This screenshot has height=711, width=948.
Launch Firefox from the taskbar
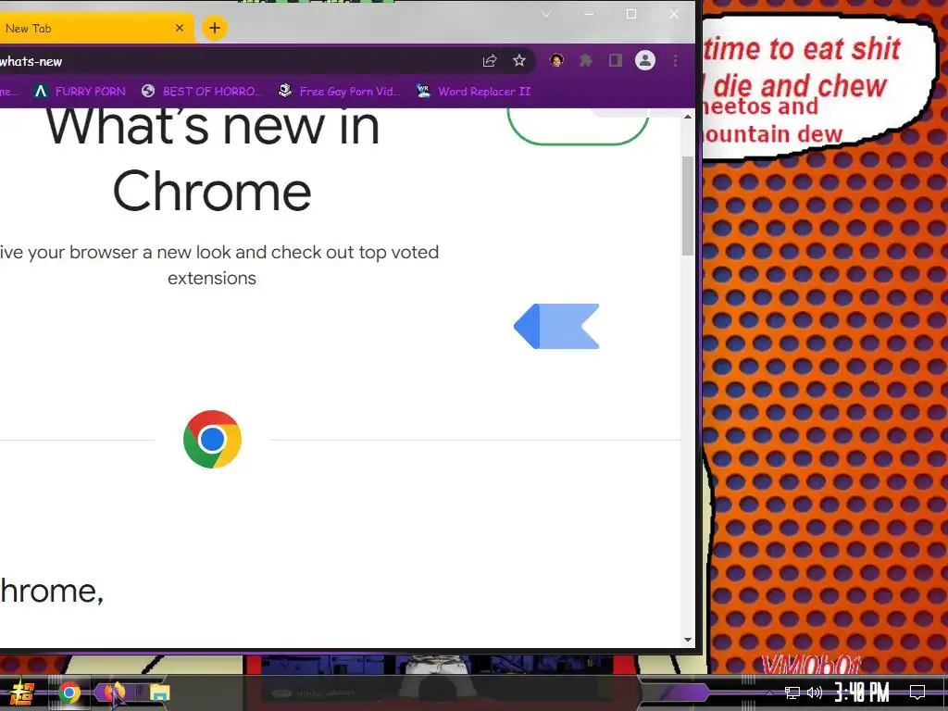tap(114, 692)
